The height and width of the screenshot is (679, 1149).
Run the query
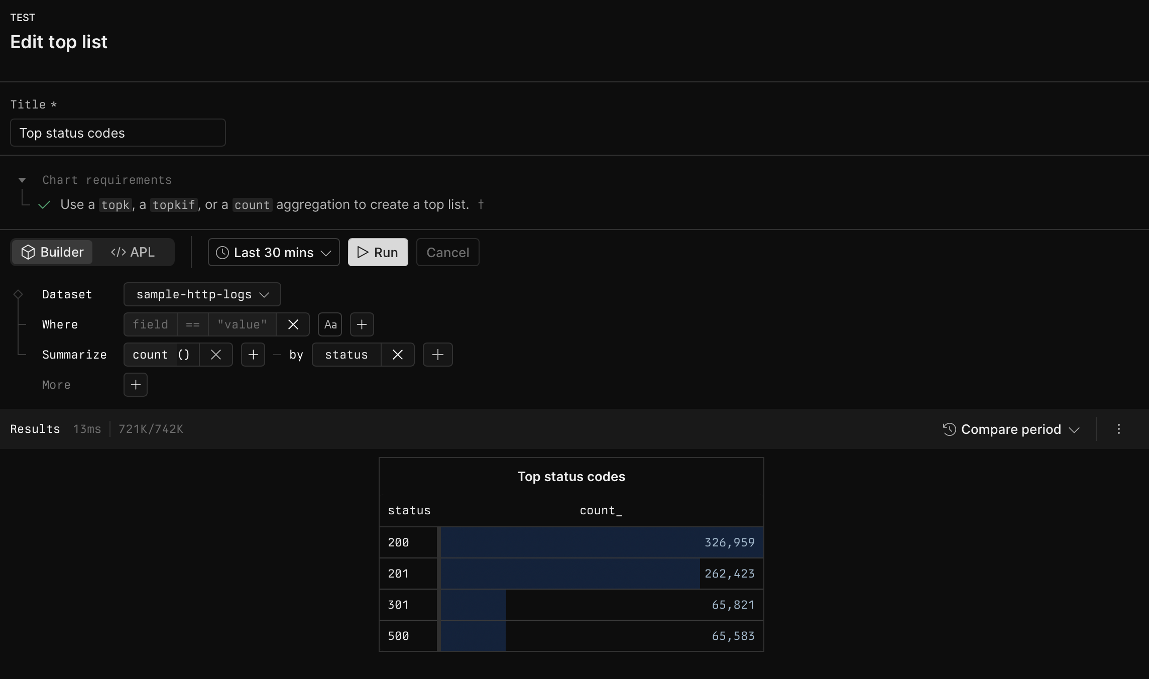[378, 252]
